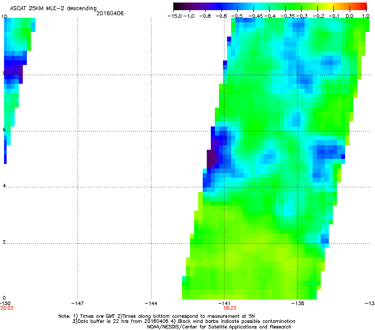Select the -147 longitude label

tap(78, 304)
